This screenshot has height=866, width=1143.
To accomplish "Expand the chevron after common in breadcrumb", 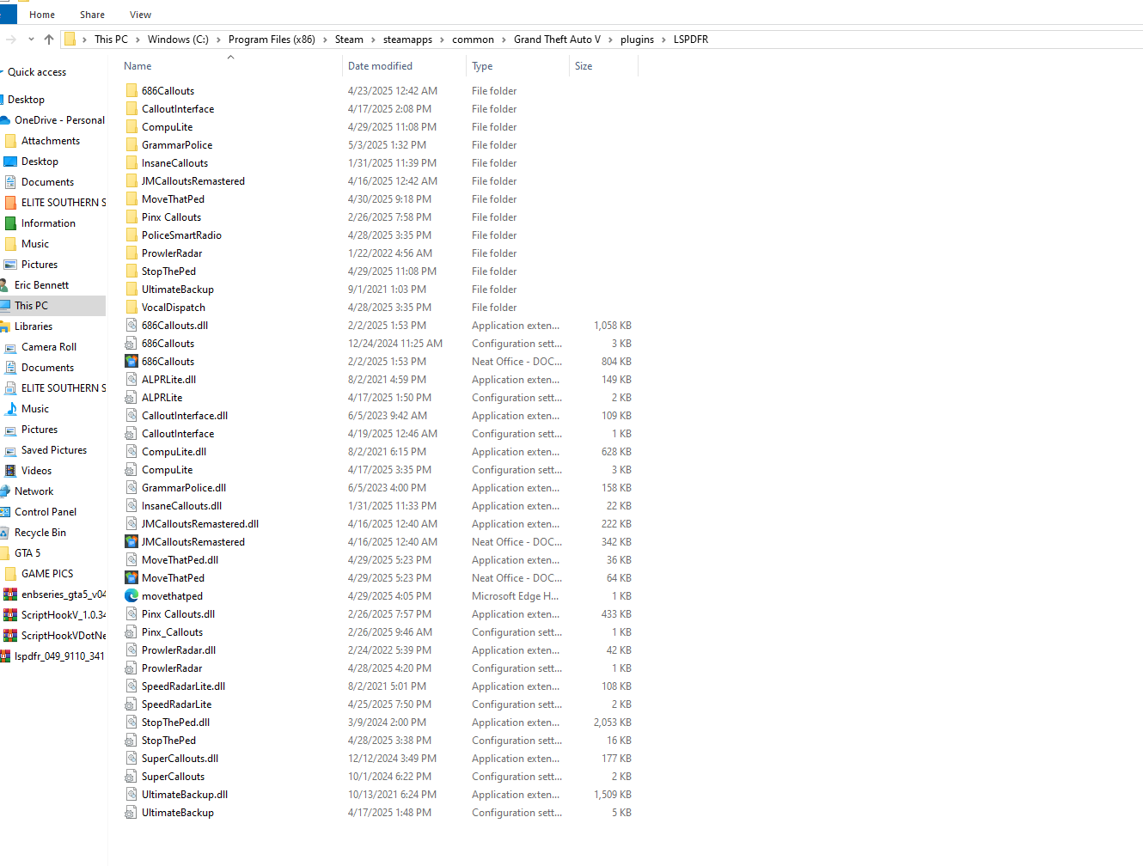I will (x=504, y=40).
